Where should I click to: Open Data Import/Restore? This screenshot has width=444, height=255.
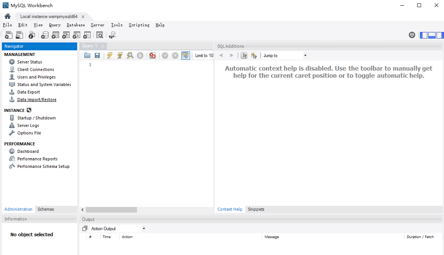click(x=37, y=100)
